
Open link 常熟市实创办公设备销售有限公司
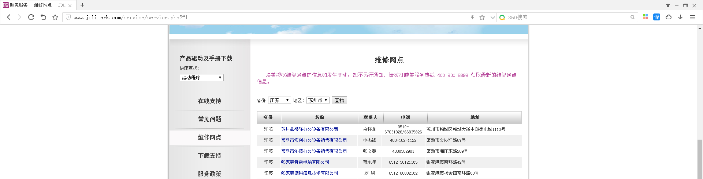pos(314,140)
